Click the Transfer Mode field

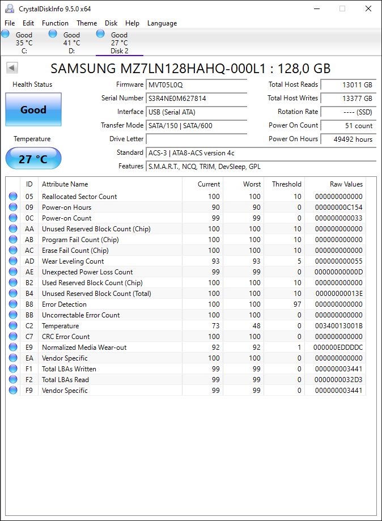[196, 126]
